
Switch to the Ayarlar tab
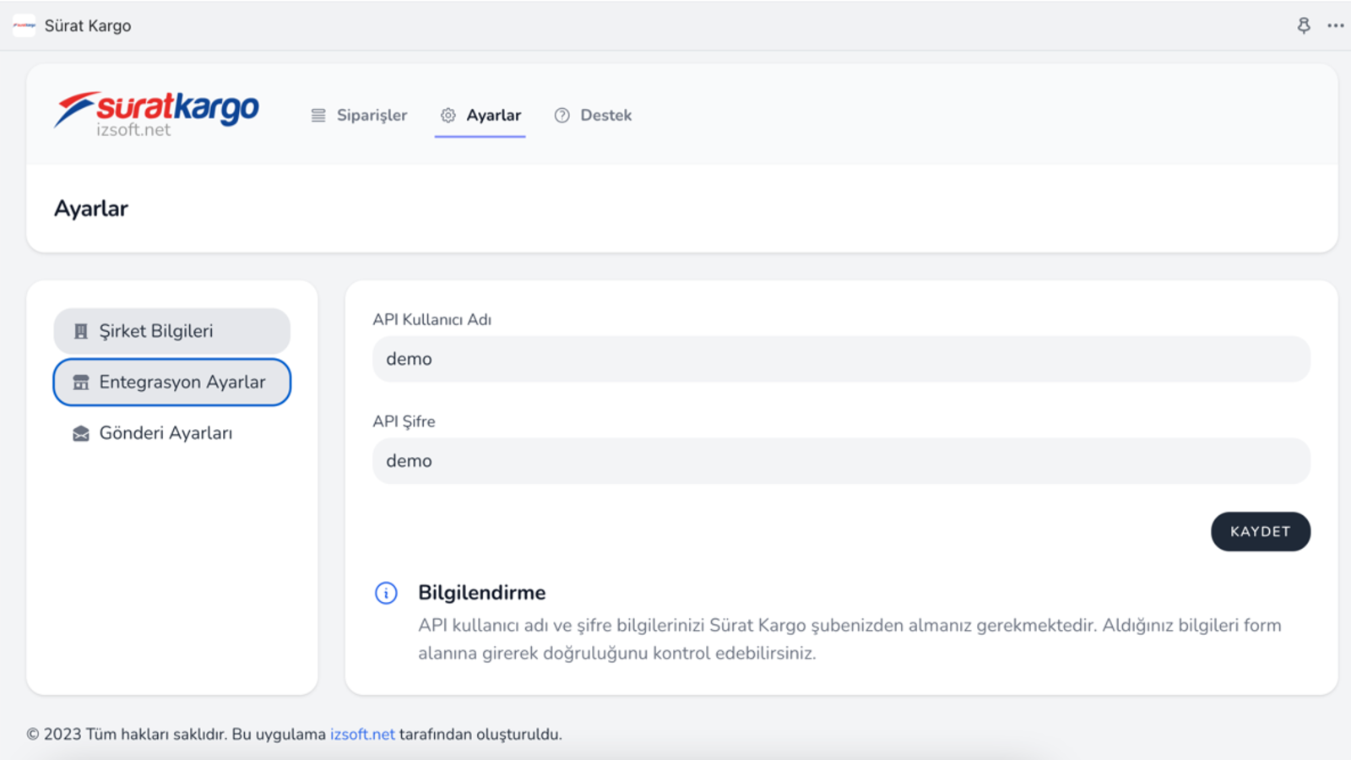point(480,116)
